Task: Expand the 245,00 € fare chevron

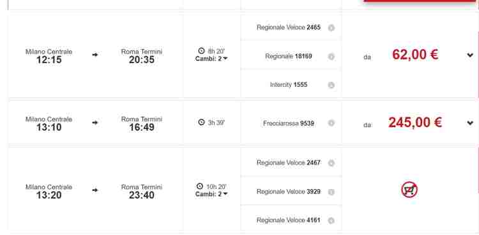Action: click(470, 123)
